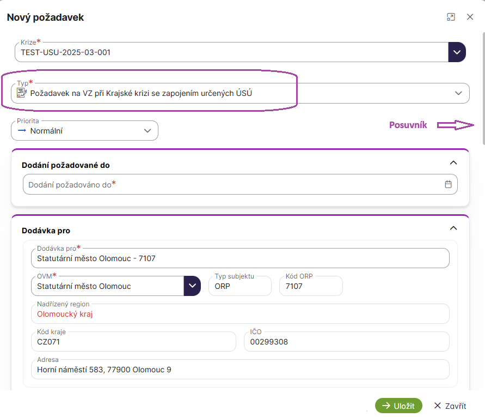This screenshot has width=485, height=417.
Task: Open the Priorita dropdown
Action: click(147, 131)
